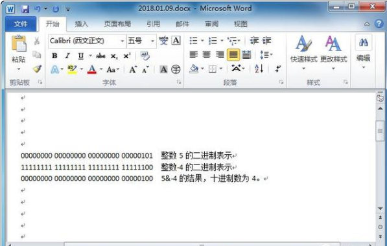The height and width of the screenshot is (246, 387).
Task: Show or hide paragraph marks
Action: 278,69
